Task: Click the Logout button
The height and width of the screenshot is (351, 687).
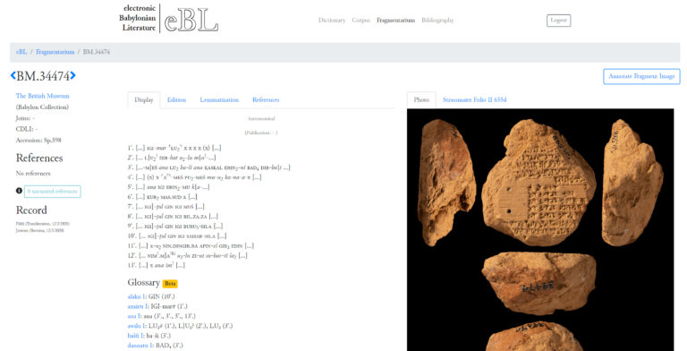Action: (x=558, y=21)
